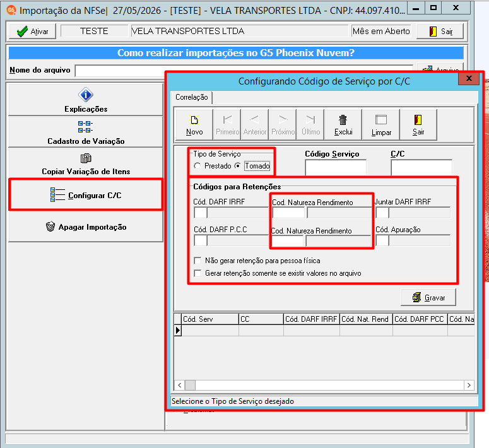The image size is (489, 448).
Task: Click the Como realizar importações help link
Action: pos(236,53)
